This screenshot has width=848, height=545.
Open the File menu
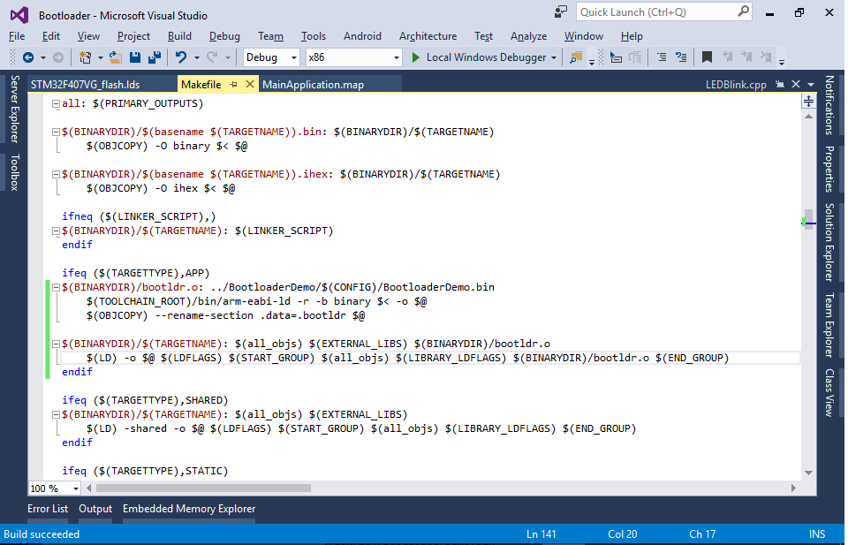click(x=17, y=36)
